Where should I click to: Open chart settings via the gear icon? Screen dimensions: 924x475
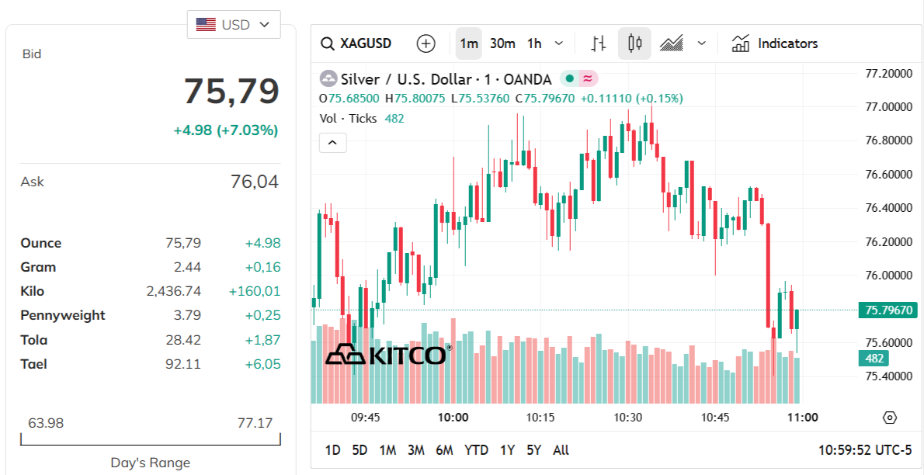pos(890,418)
